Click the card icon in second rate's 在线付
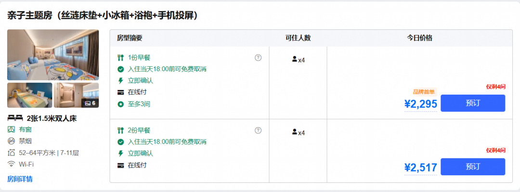The height and width of the screenshot is (192, 520). tap(121, 165)
